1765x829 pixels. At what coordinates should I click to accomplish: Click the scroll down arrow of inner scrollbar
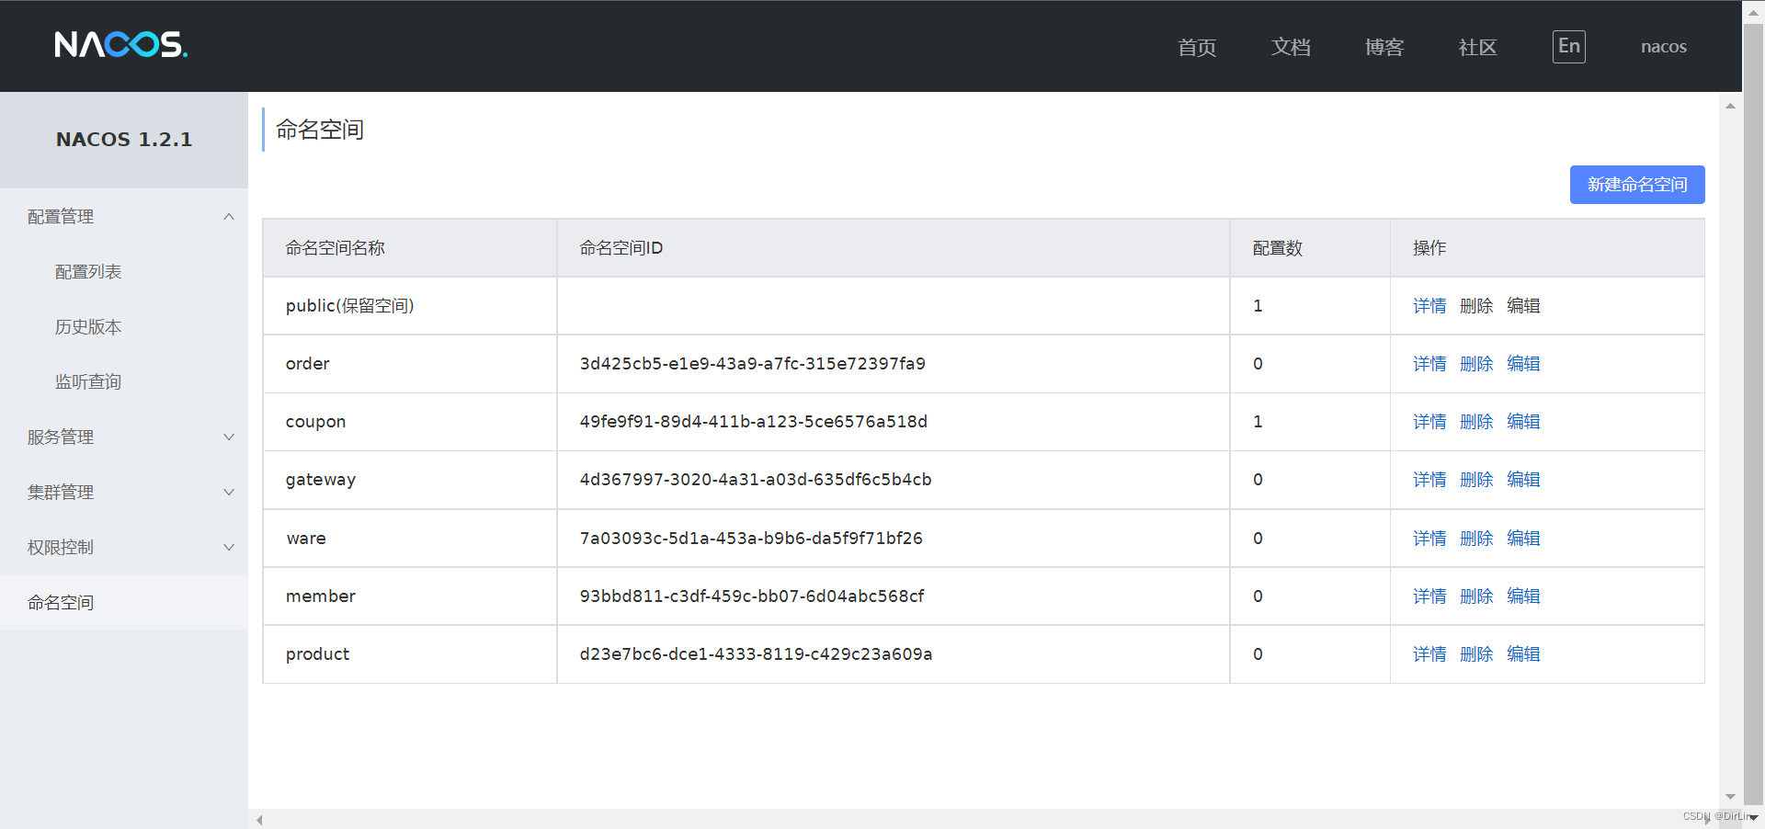1730,797
